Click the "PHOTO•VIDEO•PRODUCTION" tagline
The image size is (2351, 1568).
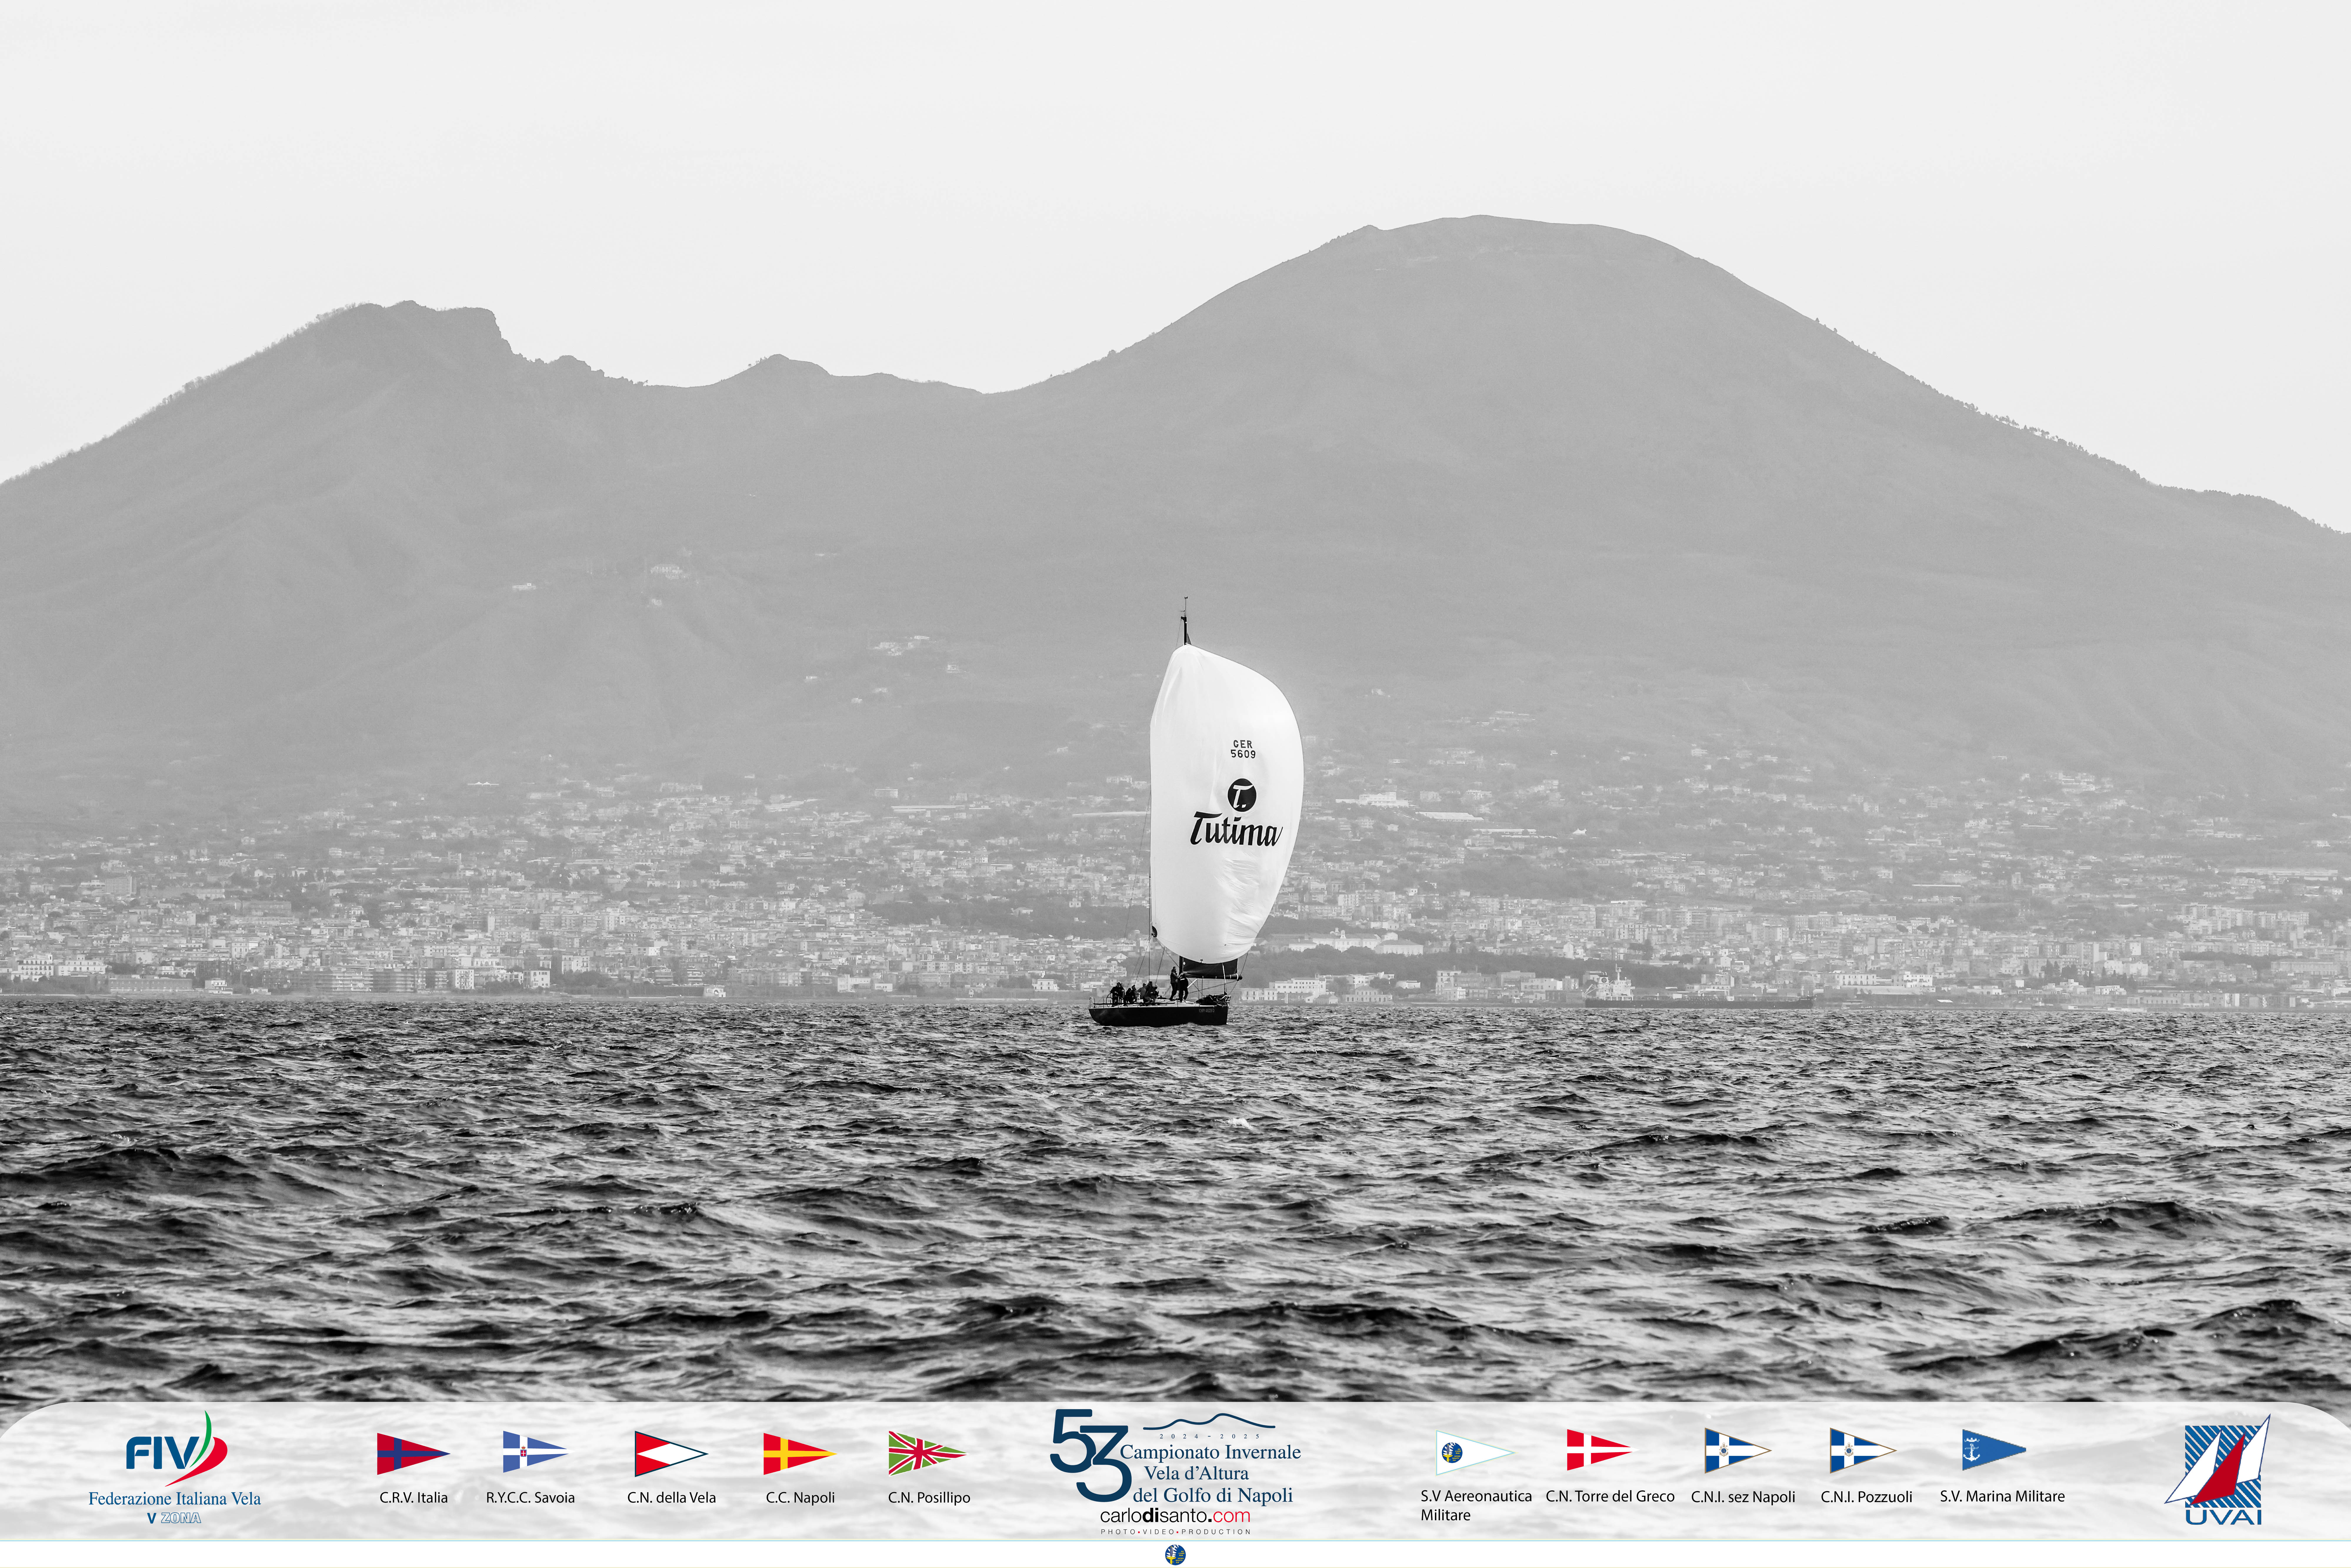1176,1532
